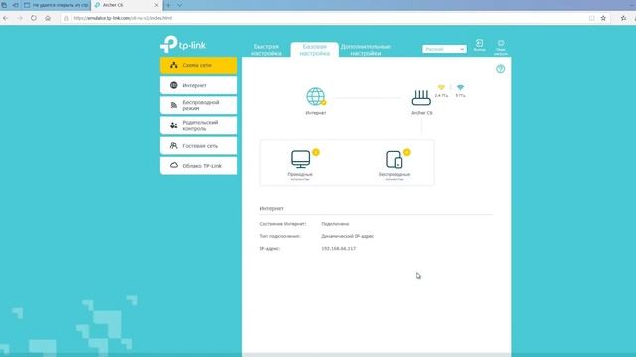
Task: Switch to Базовая настройка tab
Action: tap(314, 50)
